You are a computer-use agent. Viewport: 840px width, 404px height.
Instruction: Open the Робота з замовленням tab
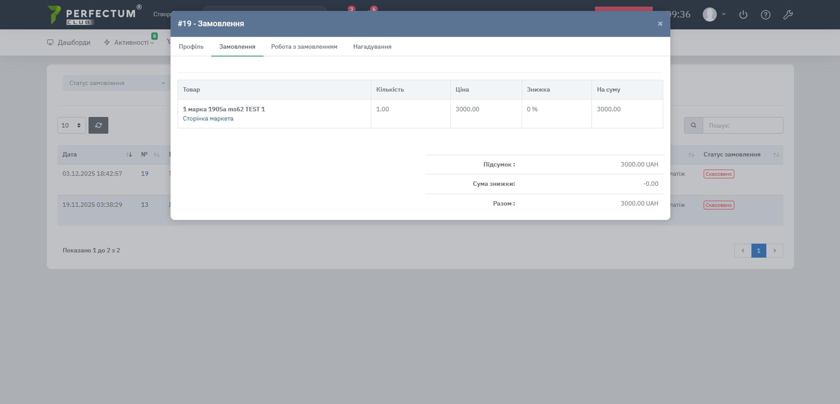point(304,46)
